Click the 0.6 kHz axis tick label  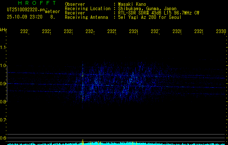[3, 138]
